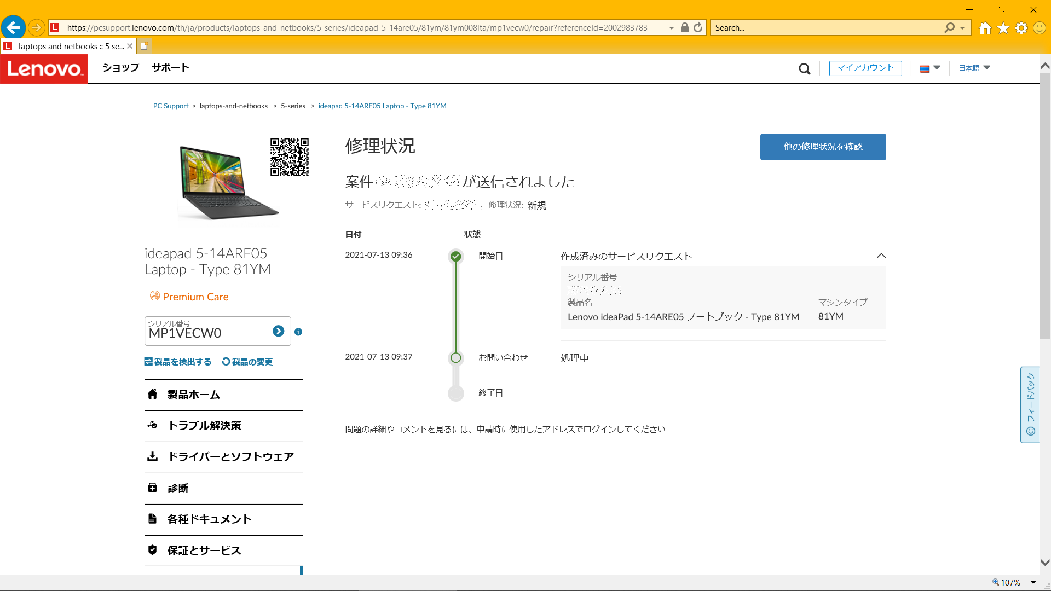
Task: Open browser settings gear icon
Action: 1021,28
